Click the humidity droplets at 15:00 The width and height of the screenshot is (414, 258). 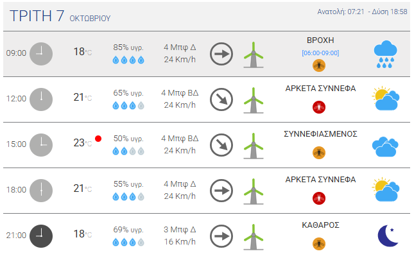point(128,151)
